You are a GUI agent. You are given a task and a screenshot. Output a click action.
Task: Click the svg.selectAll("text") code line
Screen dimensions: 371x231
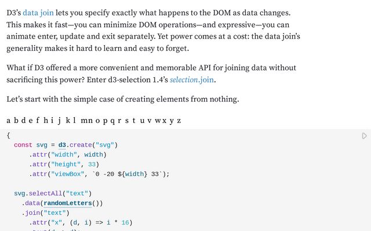[53, 193]
